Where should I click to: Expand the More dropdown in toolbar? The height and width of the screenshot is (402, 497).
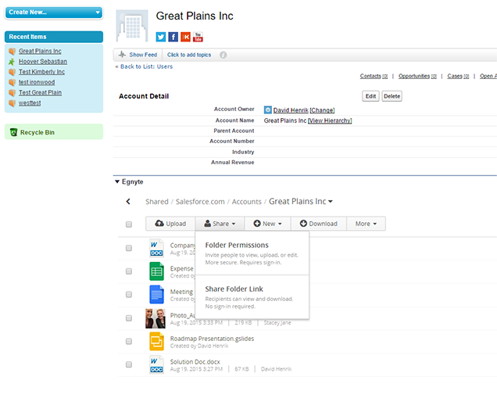366,224
